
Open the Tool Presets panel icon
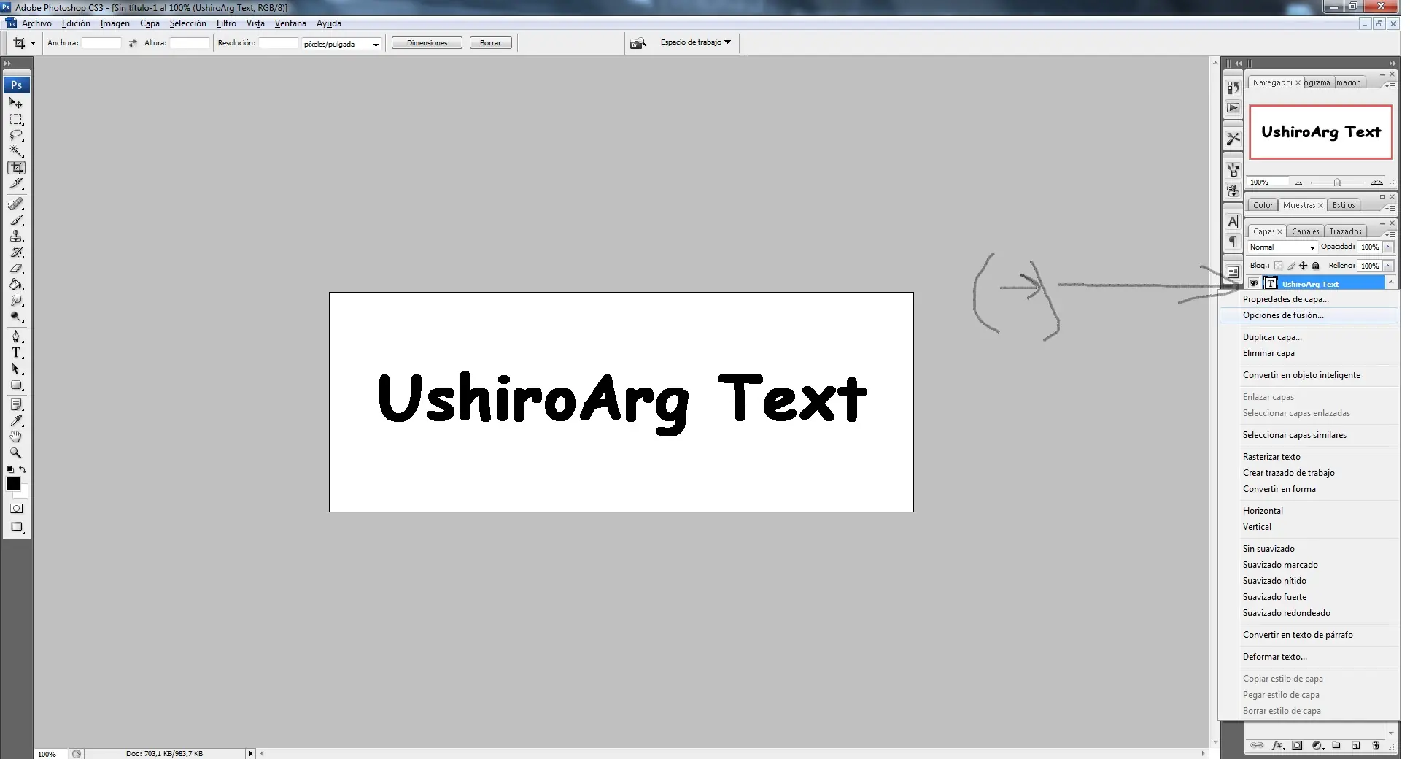[x=1233, y=138]
